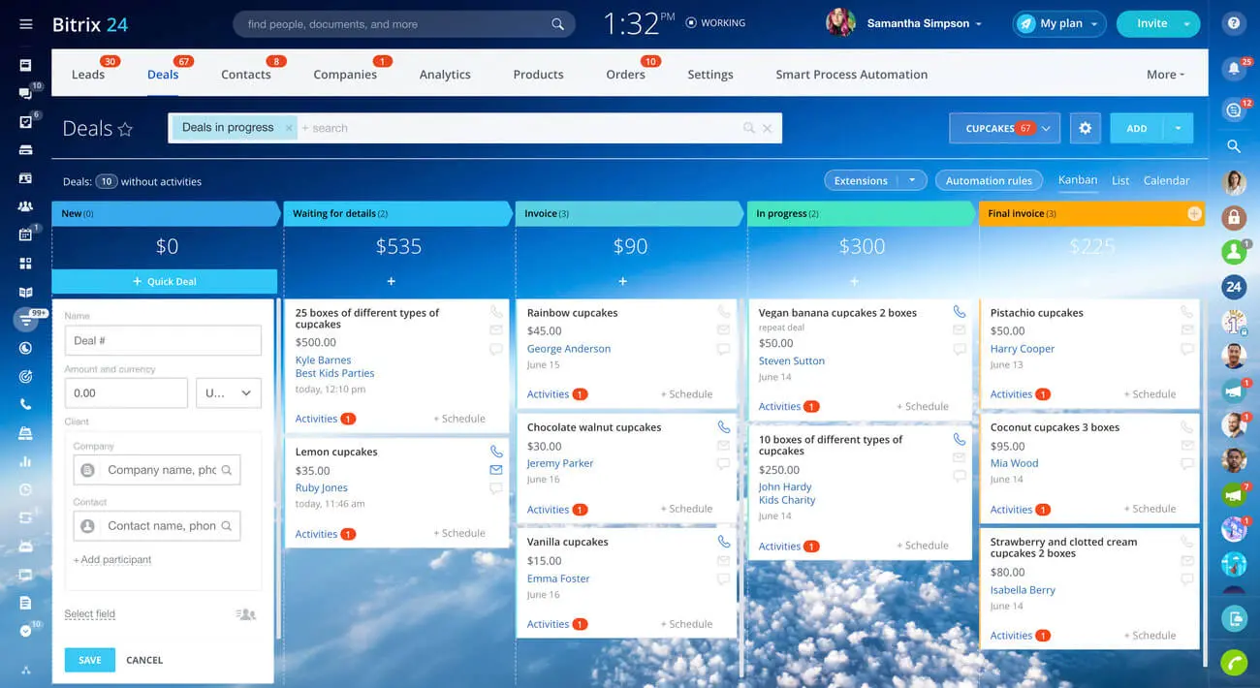Switch to the Analytics tab
The width and height of the screenshot is (1260, 688).
tap(445, 75)
